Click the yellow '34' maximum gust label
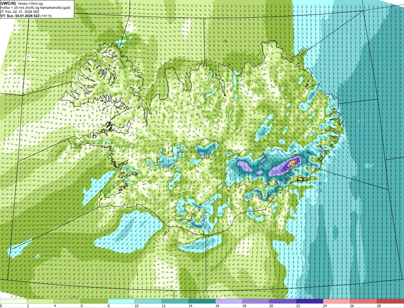404x308 pixels. tap(293, 163)
